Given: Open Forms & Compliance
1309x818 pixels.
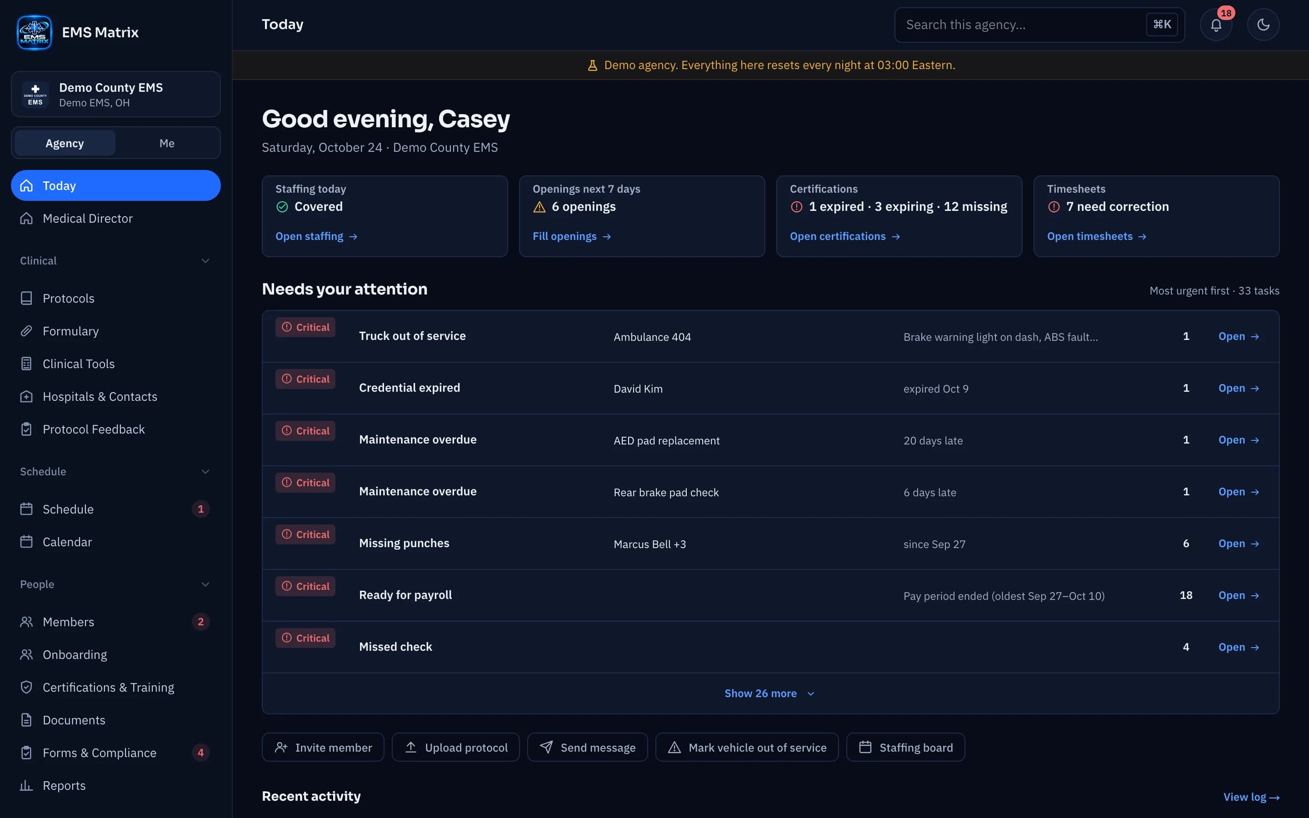Looking at the screenshot, I should click(x=116, y=753).
